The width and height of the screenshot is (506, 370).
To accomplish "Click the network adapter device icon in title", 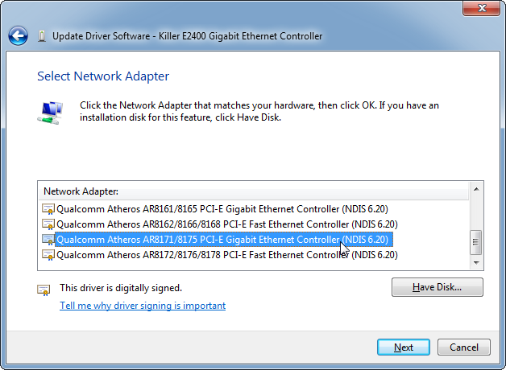I will click(x=41, y=36).
